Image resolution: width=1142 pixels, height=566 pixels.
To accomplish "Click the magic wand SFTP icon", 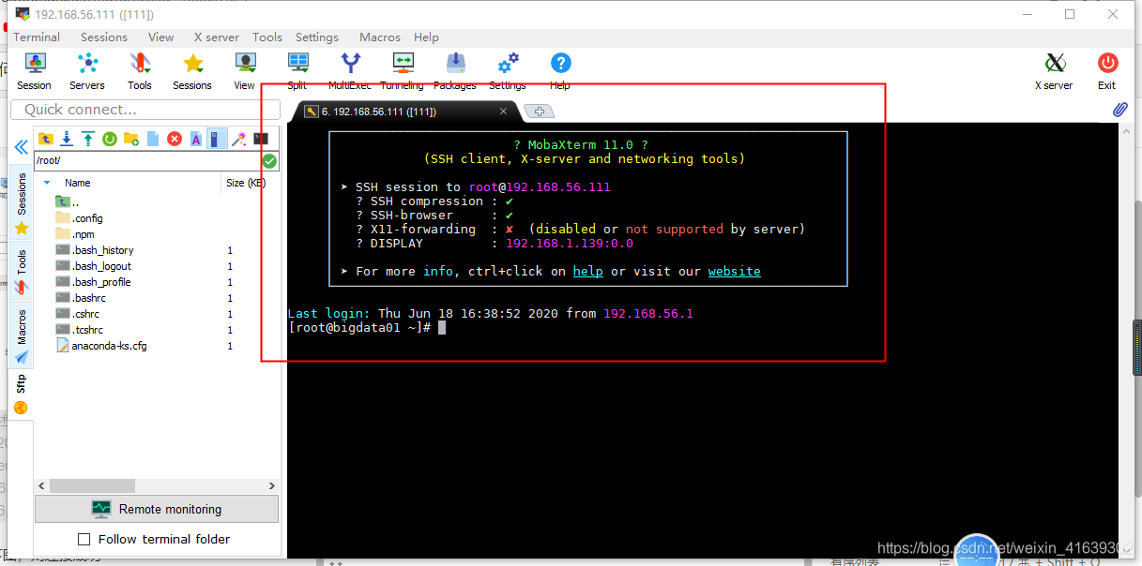I will click(239, 139).
